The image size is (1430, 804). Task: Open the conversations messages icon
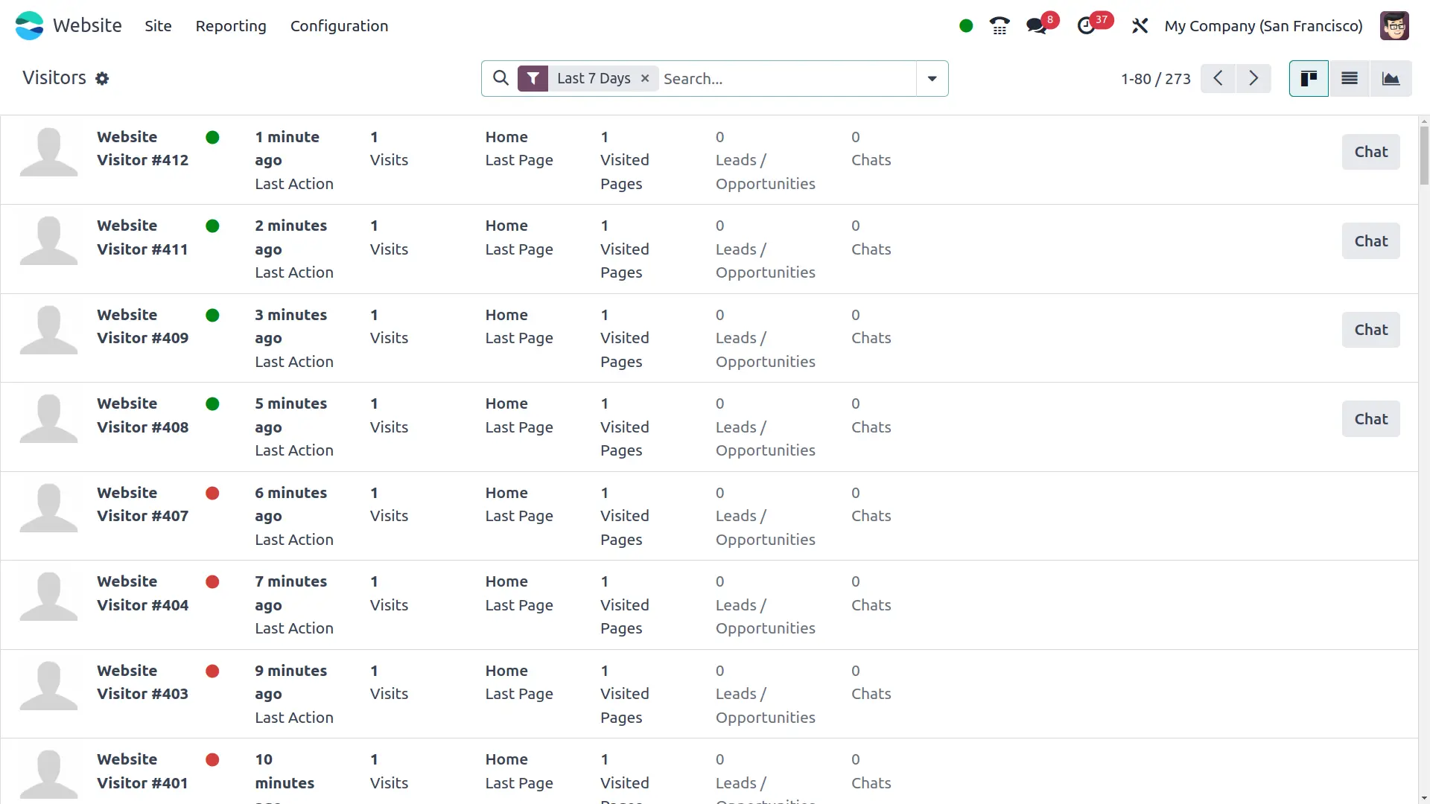(1036, 26)
